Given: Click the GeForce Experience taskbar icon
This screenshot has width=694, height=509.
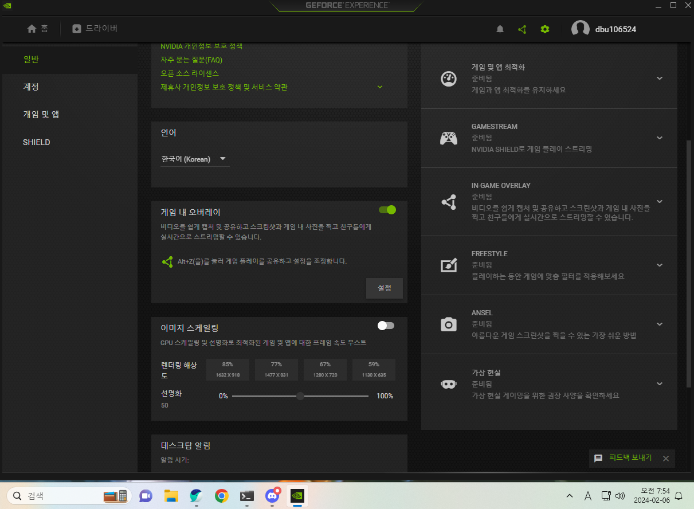Looking at the screenshot, I should pos(297,495).
